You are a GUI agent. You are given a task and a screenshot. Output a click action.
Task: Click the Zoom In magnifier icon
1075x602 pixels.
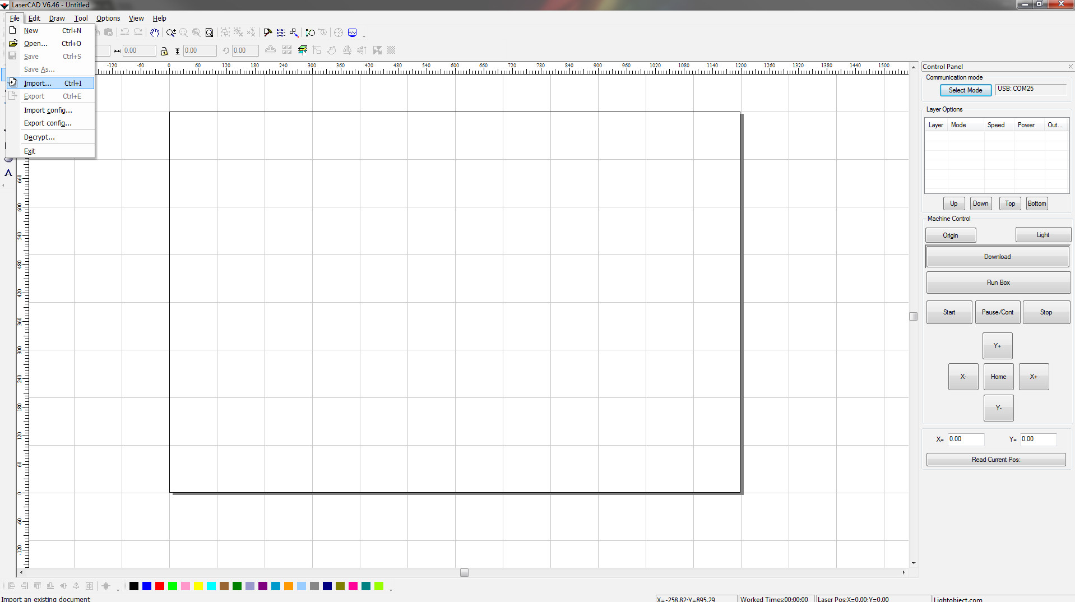tap(171, 33)
